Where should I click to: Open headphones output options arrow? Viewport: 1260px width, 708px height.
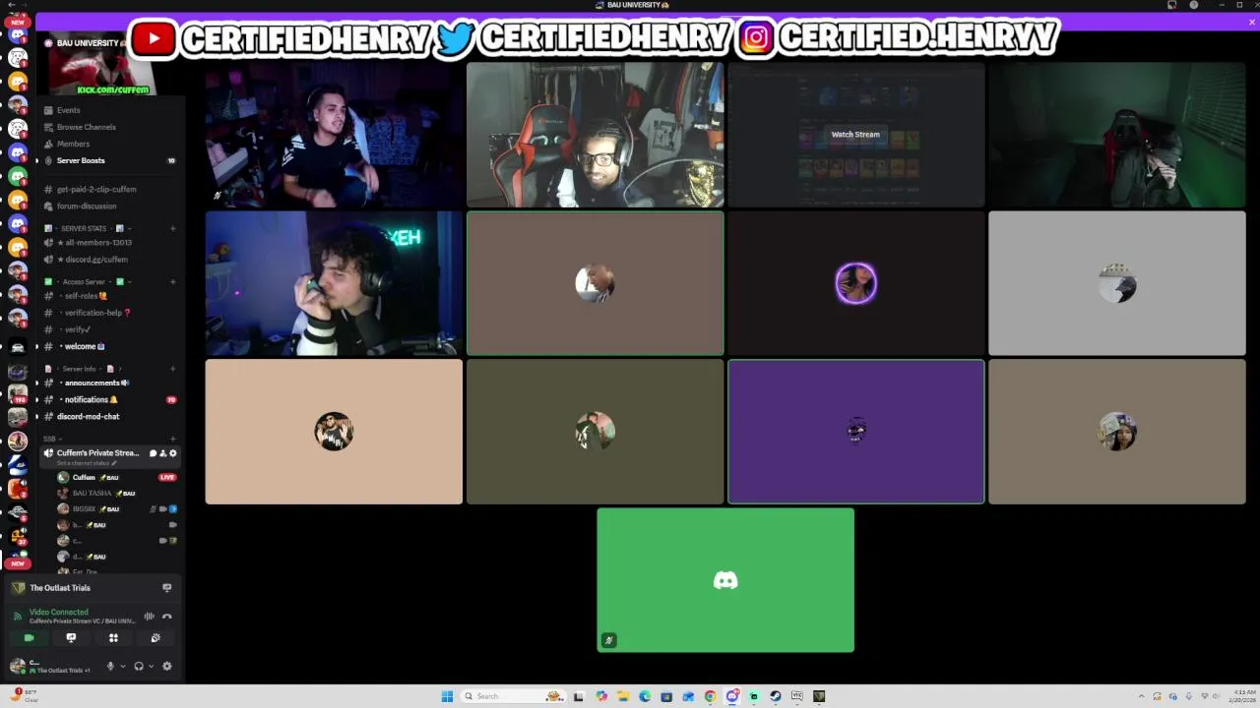click(x=151, y=666)
